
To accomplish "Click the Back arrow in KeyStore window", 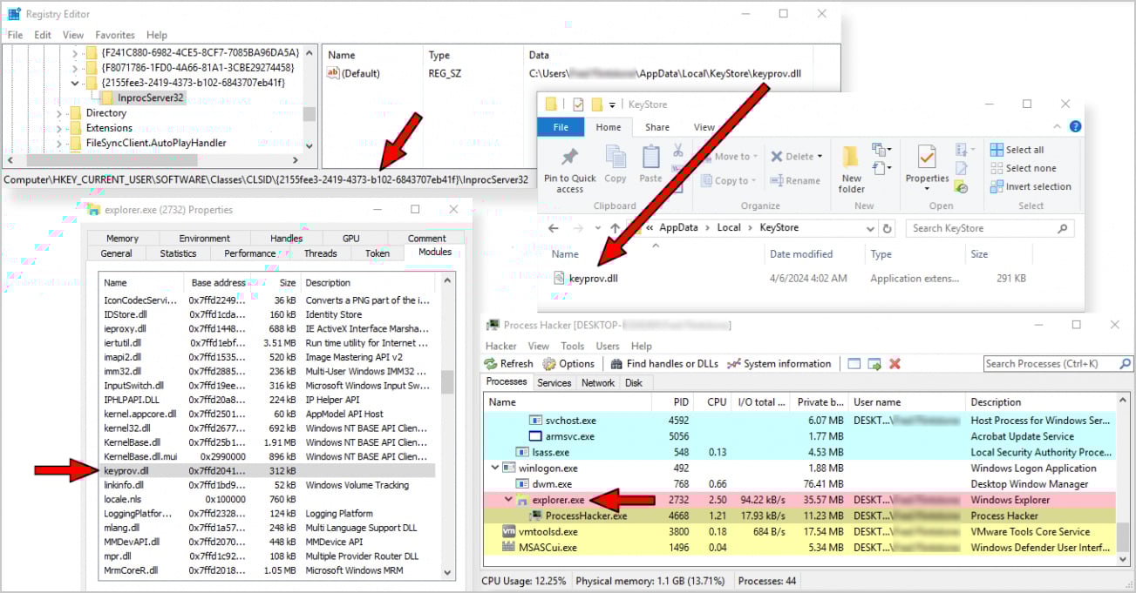I will coord(554,228).
